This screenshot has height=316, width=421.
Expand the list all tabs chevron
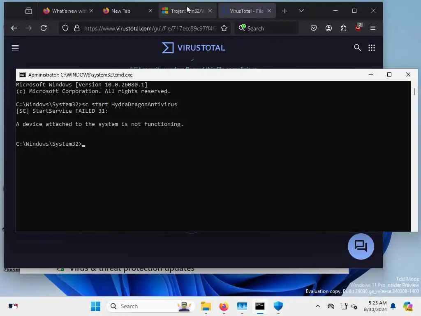[301, 11]
